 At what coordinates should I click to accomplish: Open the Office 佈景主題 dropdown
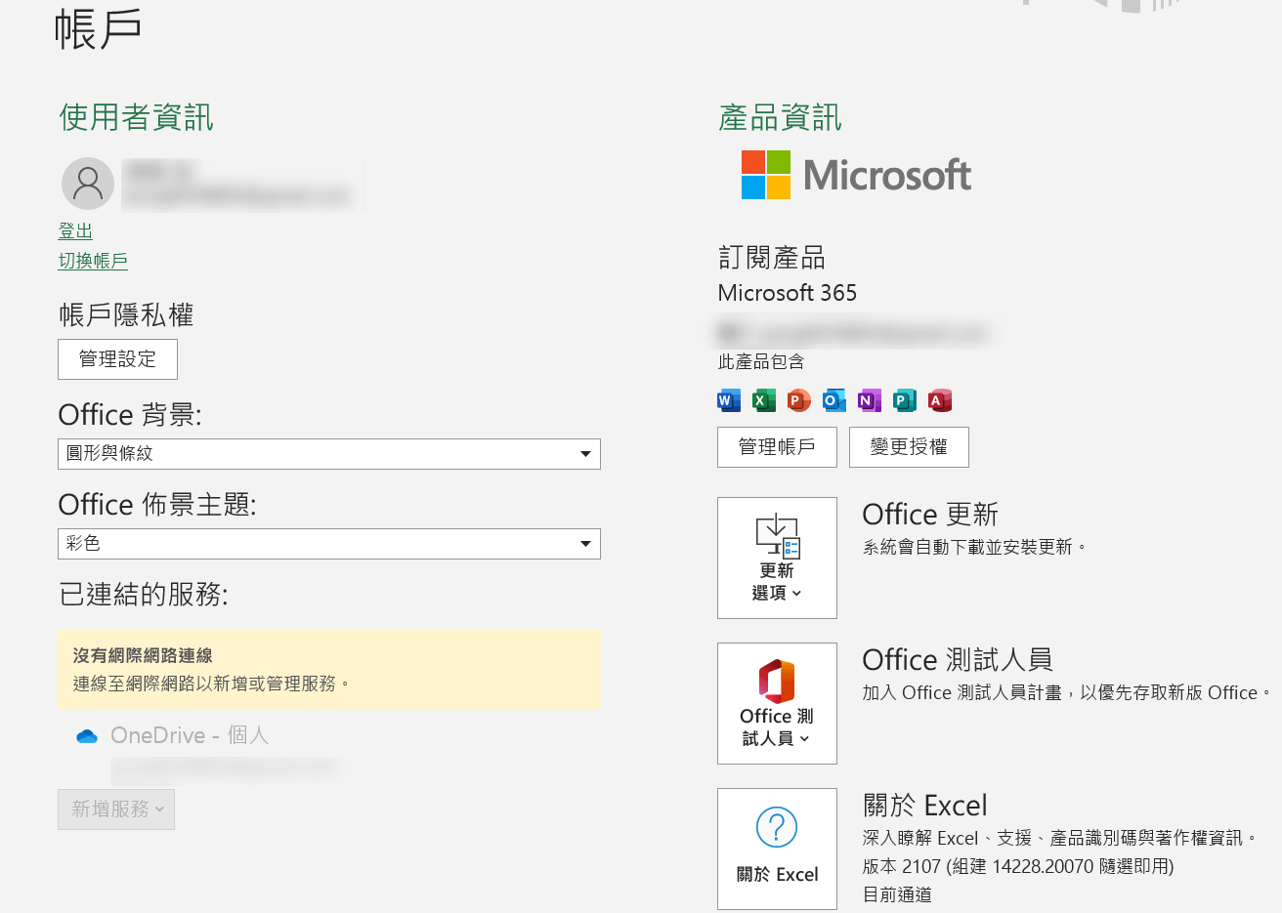coord(329,544)
